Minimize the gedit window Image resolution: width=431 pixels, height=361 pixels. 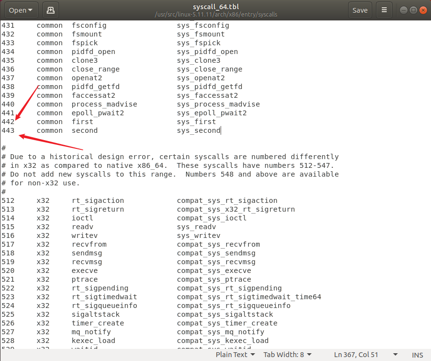point(404,10)
